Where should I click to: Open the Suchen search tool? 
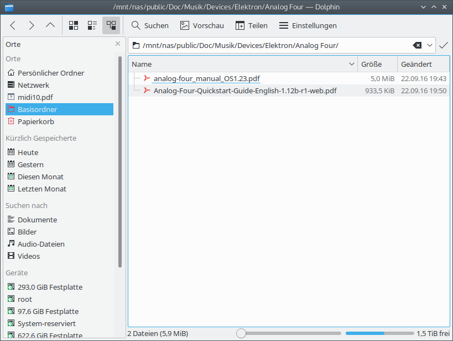(x=150, y=25)
